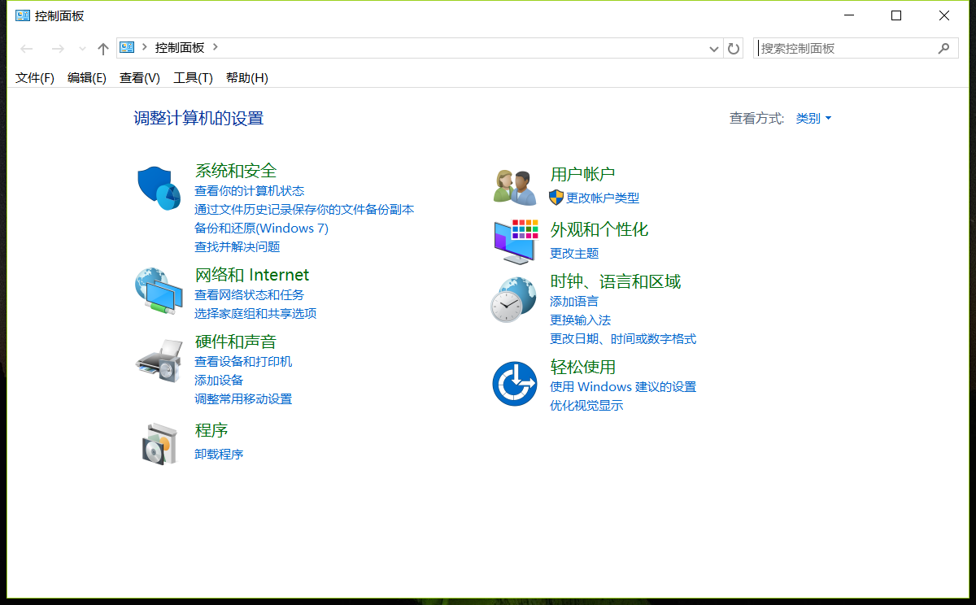Click 优化视觉显示 link
Image resolution: width=976 pixels, height=605 pixels.
pos(586,406)
